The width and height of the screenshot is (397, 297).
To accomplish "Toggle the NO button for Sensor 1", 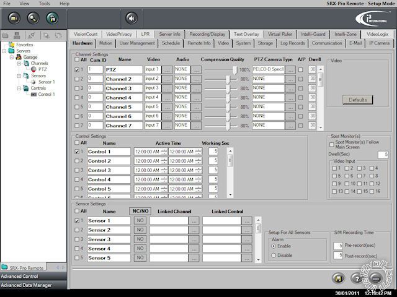I will point(140,220).
